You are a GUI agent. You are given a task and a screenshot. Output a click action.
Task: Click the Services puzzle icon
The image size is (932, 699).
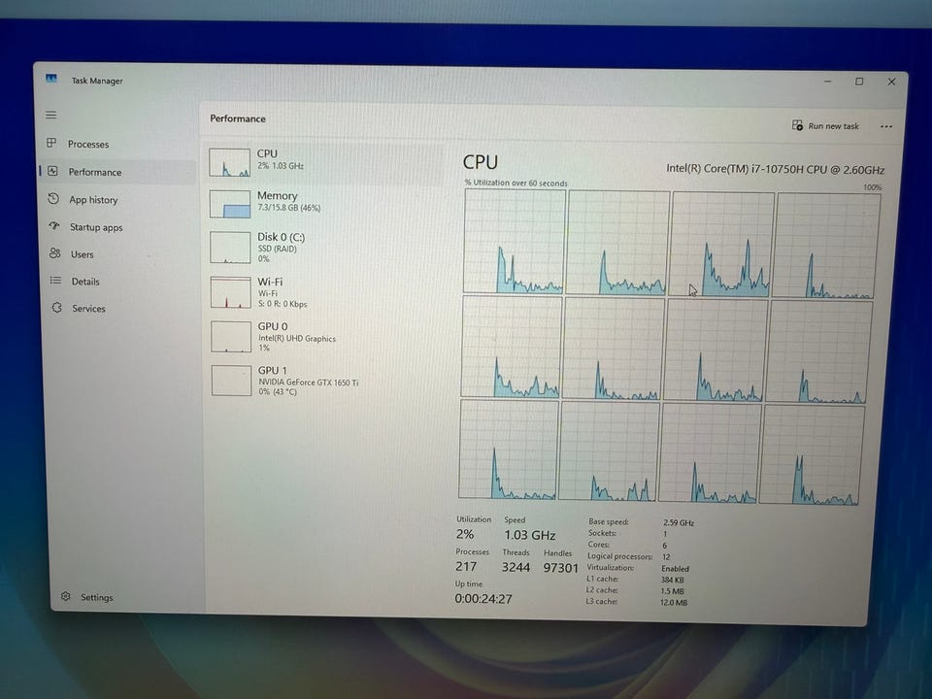coord(56,308)
